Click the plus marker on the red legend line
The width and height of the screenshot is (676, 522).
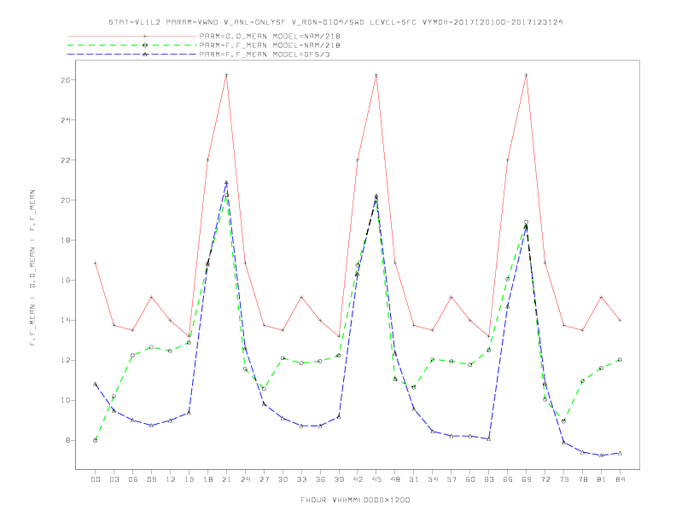tap(145, 37)
